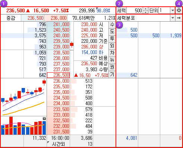
Task: Expand the 단위 dropdown arrow
Action: tap(173, 10)
